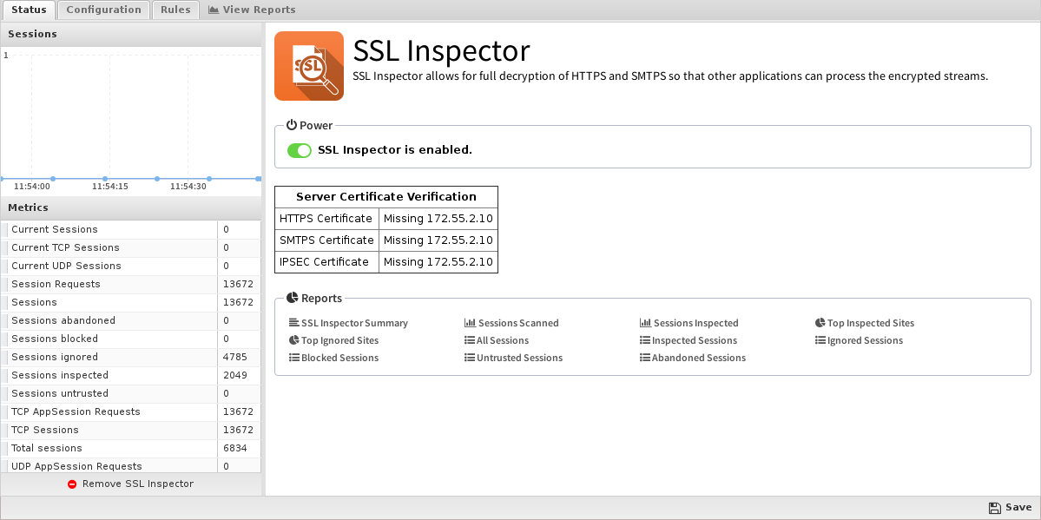The width and height of the screenshot is (1041, 520).
Task: Open the Abandoned Sessions report link
Action: 693,358
